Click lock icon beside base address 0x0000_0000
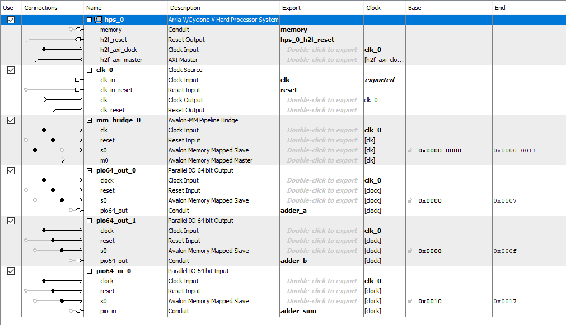The height and width of the screenshot is (325, 566). (x=410, y=150)
